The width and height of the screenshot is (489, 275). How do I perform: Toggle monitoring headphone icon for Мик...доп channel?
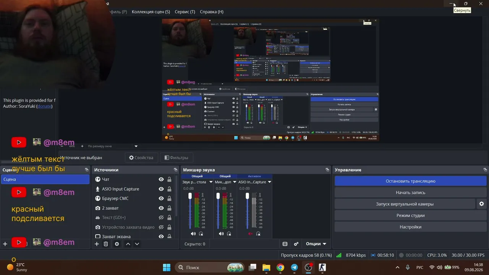pos(229,234)
